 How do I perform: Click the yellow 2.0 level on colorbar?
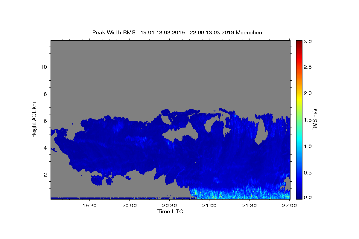point(299,94)
